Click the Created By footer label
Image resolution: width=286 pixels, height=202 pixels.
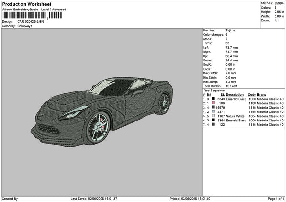[x=10, y=199]
